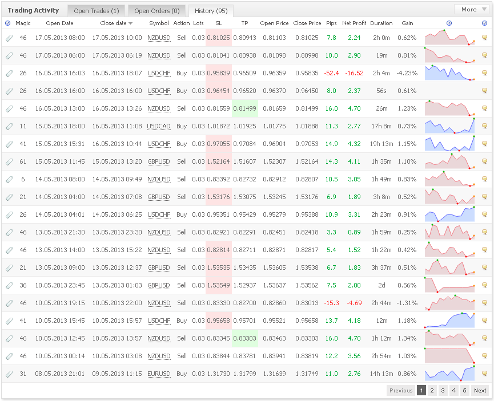This screenshot has width=494, height=401.
Task: Open the More dropdown menu
Action: coord(472,10)
